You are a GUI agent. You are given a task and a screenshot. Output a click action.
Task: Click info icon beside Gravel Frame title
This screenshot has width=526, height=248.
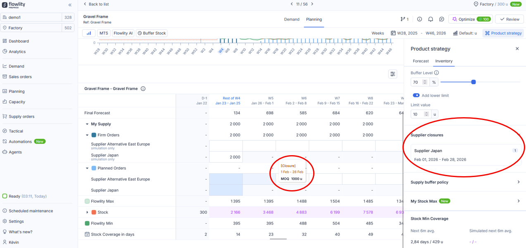coord(143,89)
